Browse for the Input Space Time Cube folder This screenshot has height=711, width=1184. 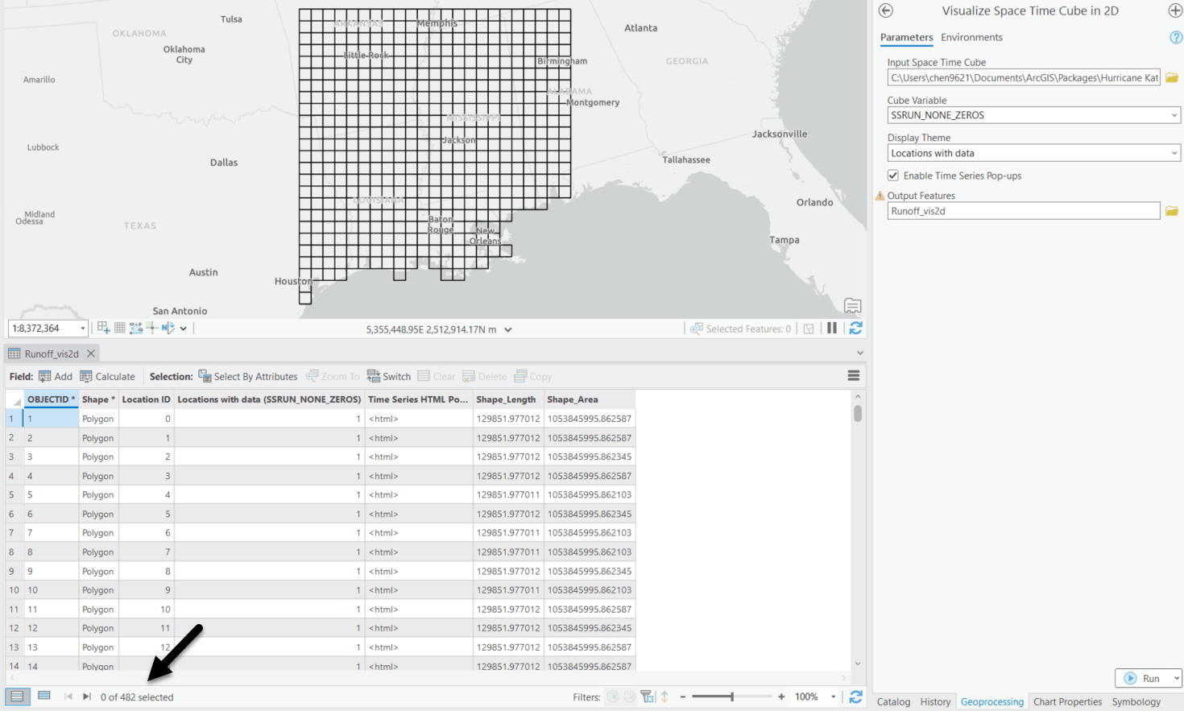coord(1172,78)
